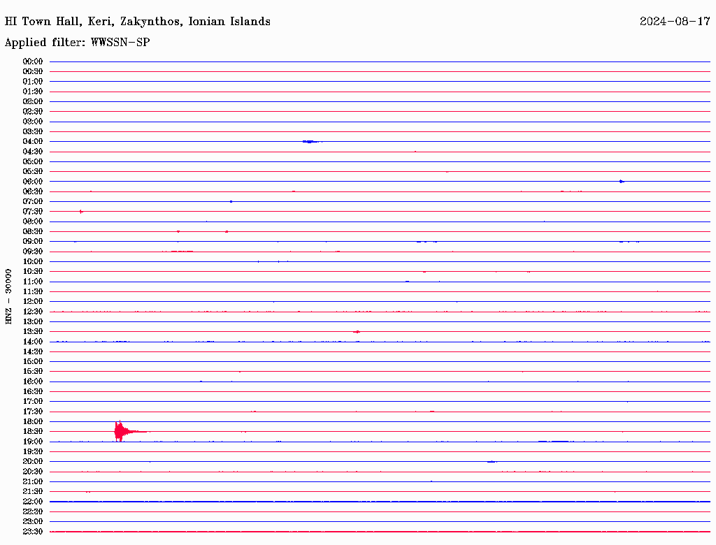This screenshot has width=716, height=545.
Task: Click the 04:00 time label
Action: (x=33, y=142)
